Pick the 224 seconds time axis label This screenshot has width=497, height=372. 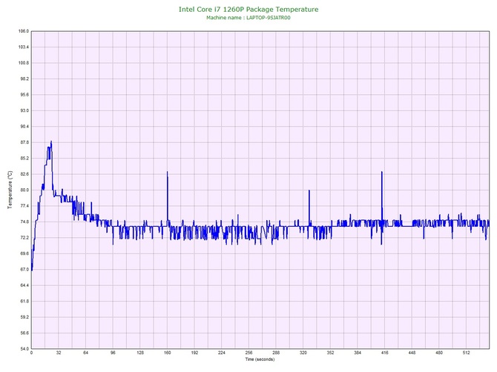click(x=222, y=353)
